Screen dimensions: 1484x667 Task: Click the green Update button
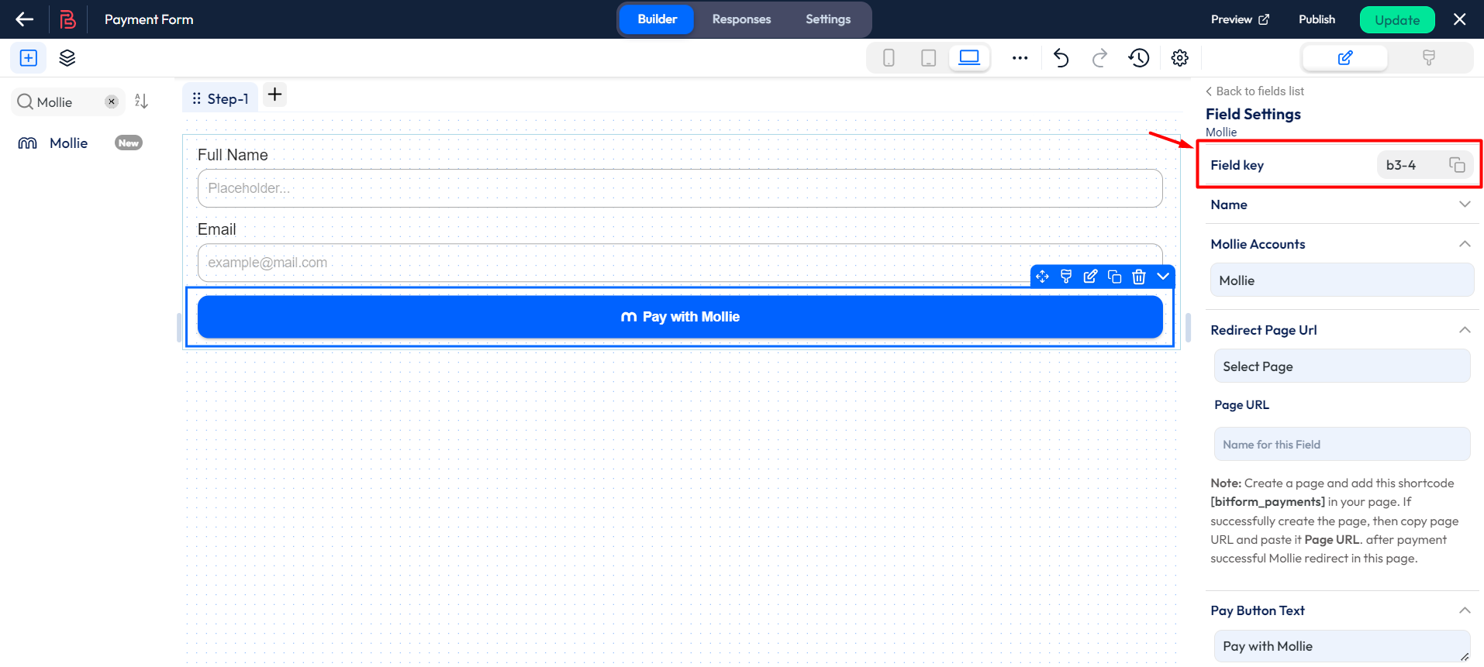click(x=1396, y=20)
